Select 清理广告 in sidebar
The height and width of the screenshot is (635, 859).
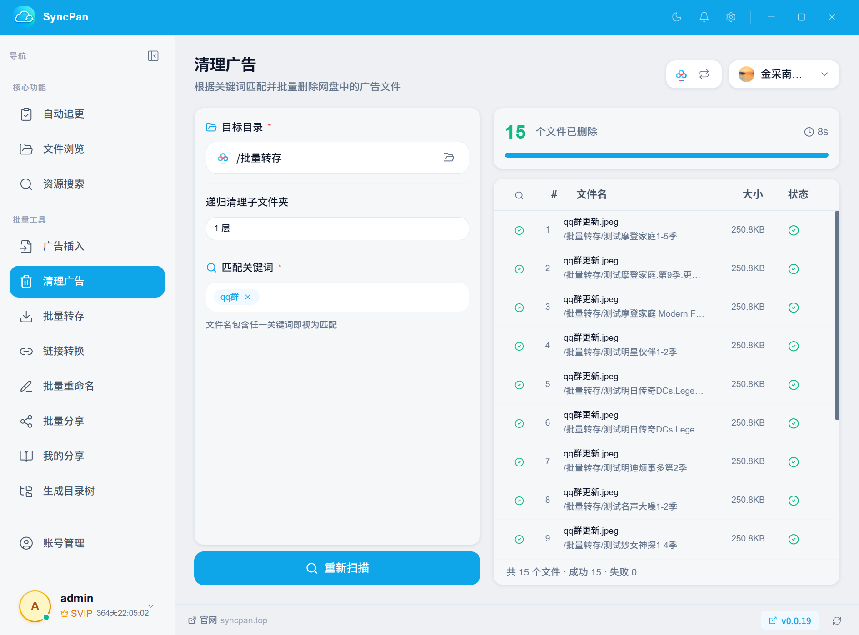(x=87, y=282)
